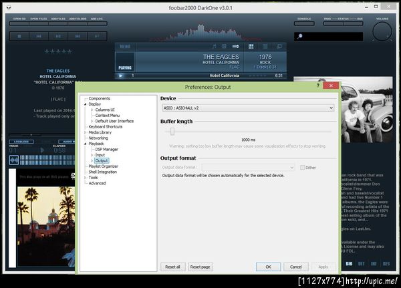Select the grid view icon
This screenshot has width=401, height=288.
click(x=251, y=46)
